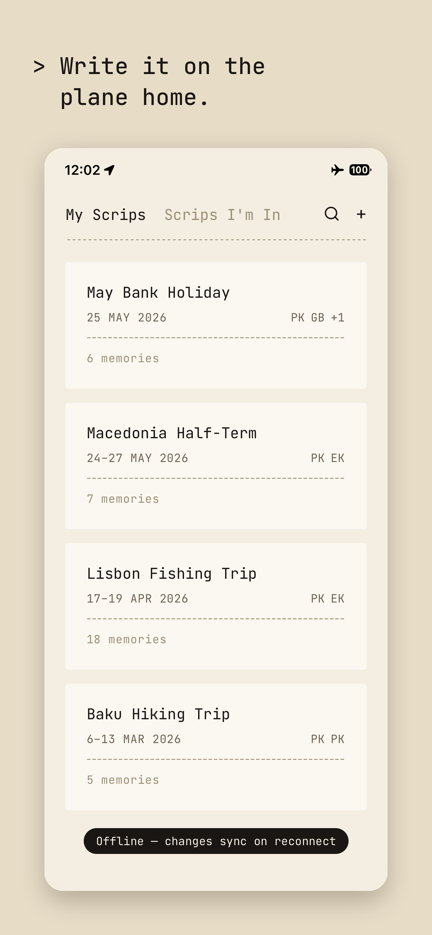Open the Baku Hiking Trip scrip
Screen dimensions: 432x935
[216, 747]
